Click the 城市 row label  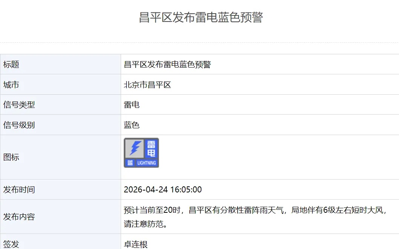[10, 84]
